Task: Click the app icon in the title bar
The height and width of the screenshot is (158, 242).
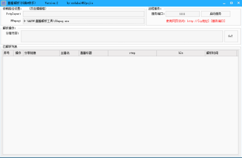Action: (x=3, y=3)
